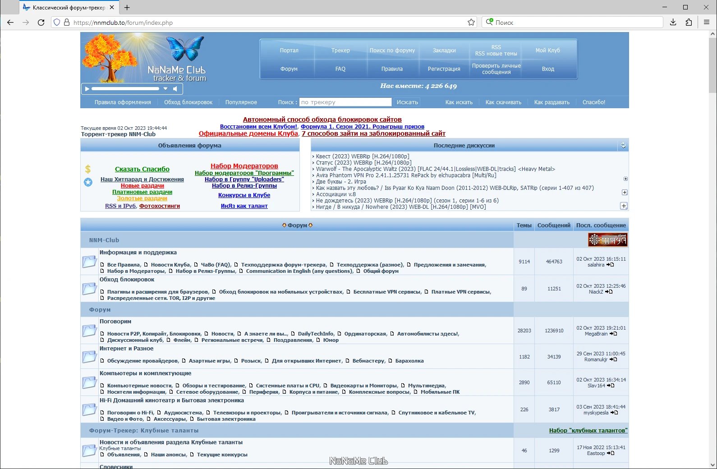Open the Сказать Спасибо link
Screen dimensions: 717x469
[142, 169]
